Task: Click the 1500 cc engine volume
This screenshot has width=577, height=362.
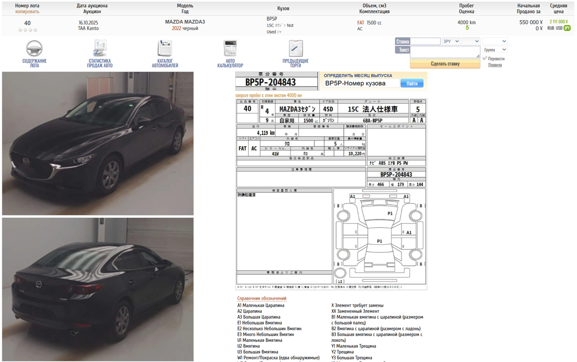Action: pyautogui.click(x=374, y=23)
